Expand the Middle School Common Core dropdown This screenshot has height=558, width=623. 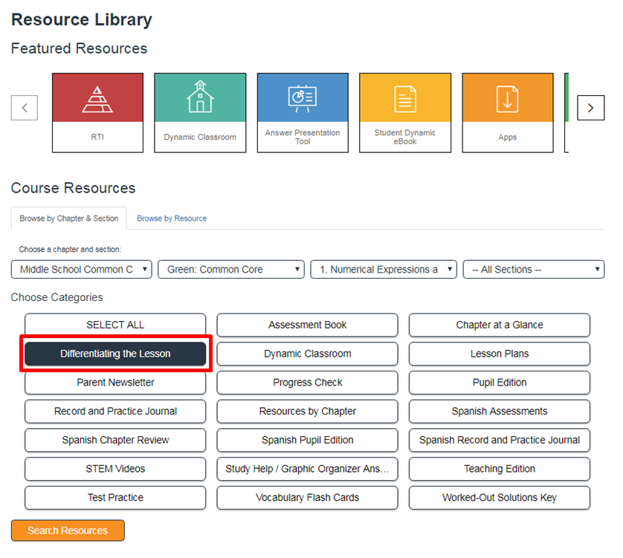82,270
